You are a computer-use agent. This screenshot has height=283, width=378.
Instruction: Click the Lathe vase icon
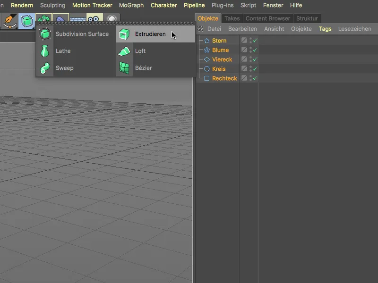45,51
